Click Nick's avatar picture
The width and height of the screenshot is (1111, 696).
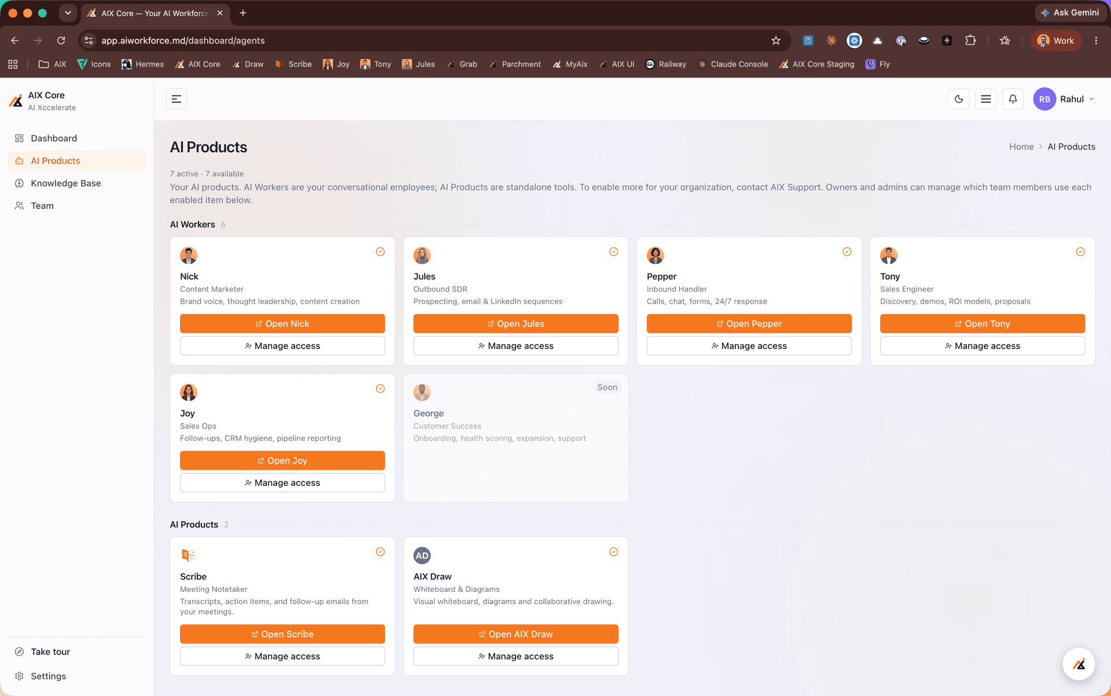pyautogui.click(x=189, y=255)
